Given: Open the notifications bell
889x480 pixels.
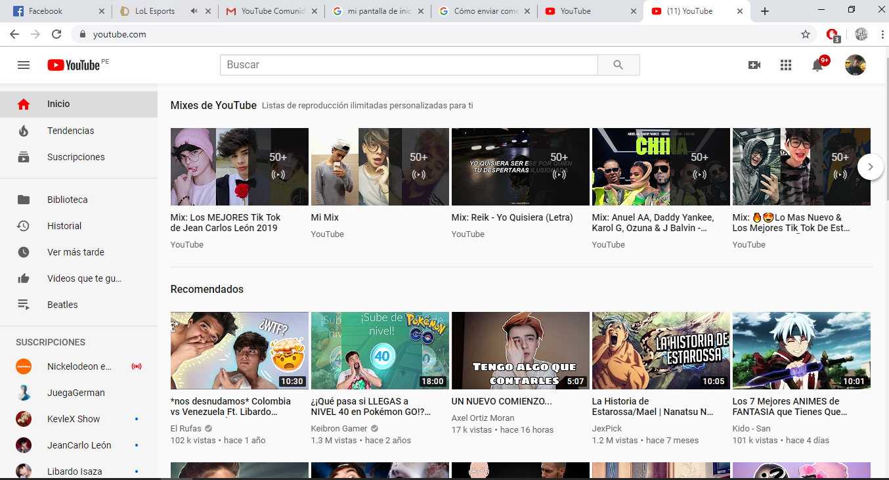Looking at the screenshot, I should click(x=817, y=64).
